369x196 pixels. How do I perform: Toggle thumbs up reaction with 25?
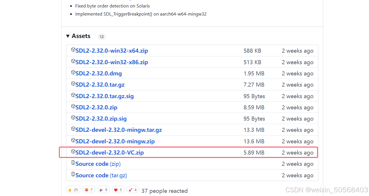(x=73, y=190)
